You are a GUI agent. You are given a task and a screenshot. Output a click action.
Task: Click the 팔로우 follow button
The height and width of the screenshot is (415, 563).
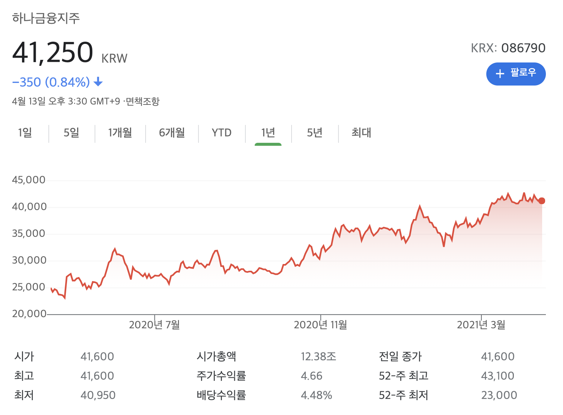(516, 74)
